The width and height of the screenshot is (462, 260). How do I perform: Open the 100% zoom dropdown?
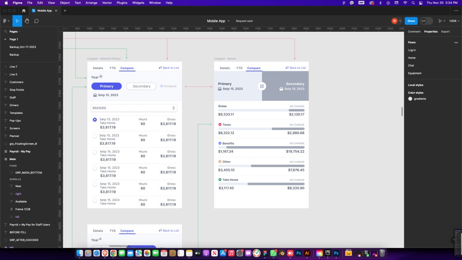pos(453,21)
